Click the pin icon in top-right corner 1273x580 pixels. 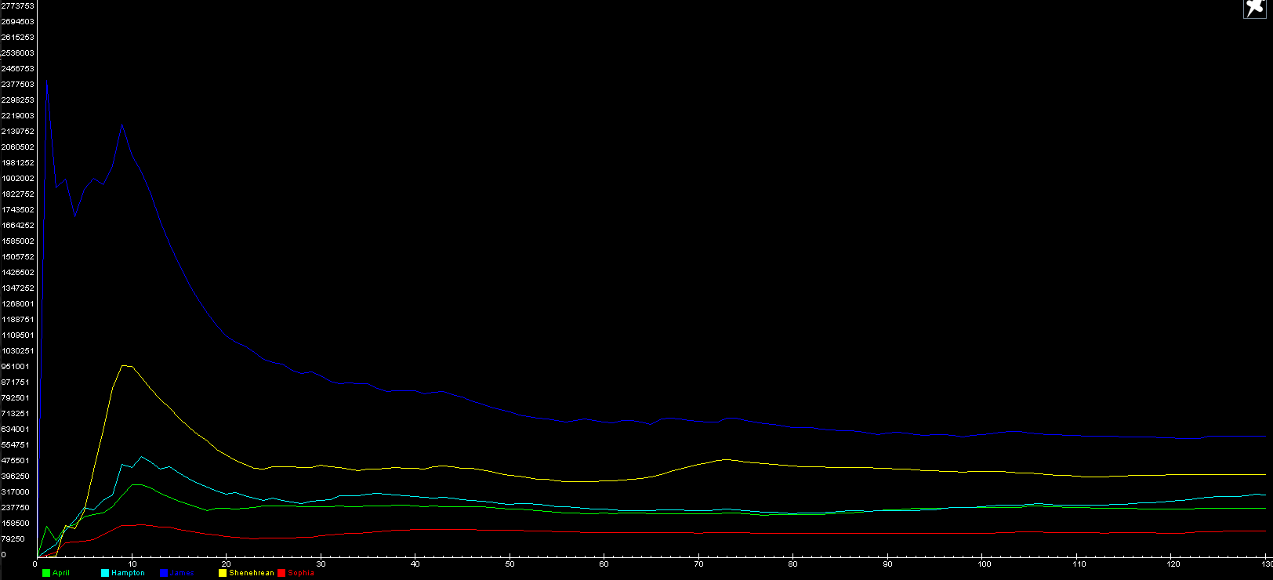coord(1254,9)
